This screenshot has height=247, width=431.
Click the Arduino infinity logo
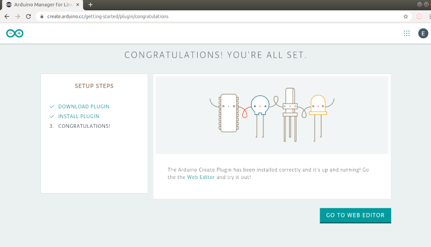point(15,33)
